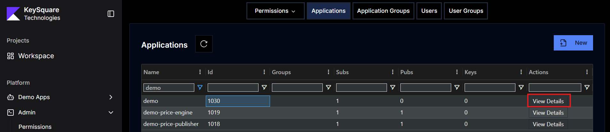Switch to the User Groups tab
This screenshot has height=132, width=610.
point(466,11)
